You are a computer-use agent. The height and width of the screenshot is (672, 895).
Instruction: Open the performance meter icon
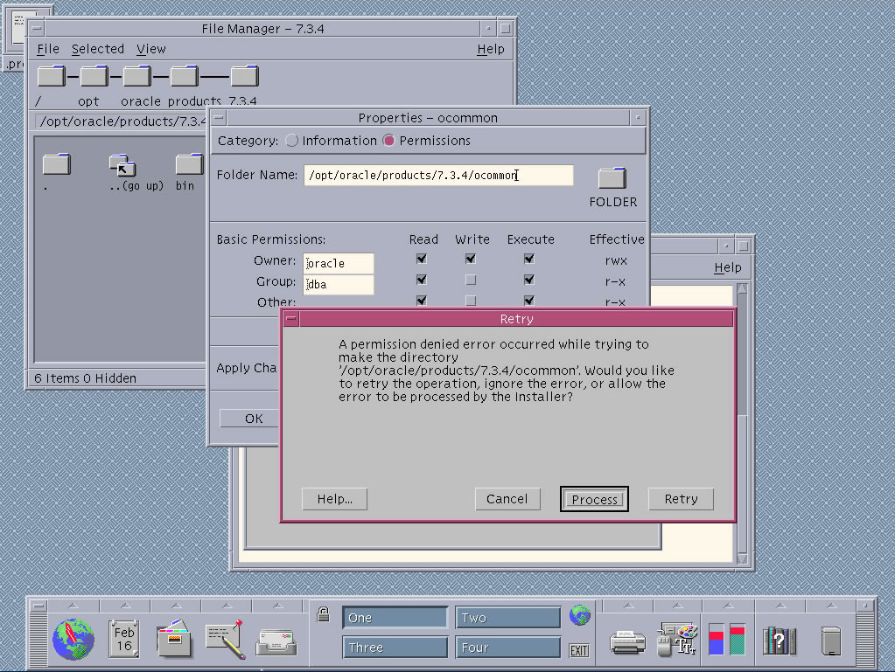727,639
